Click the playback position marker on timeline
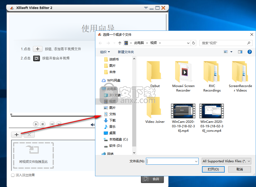The height and width of the screenshot is (187, 256). tap(11, 115)
